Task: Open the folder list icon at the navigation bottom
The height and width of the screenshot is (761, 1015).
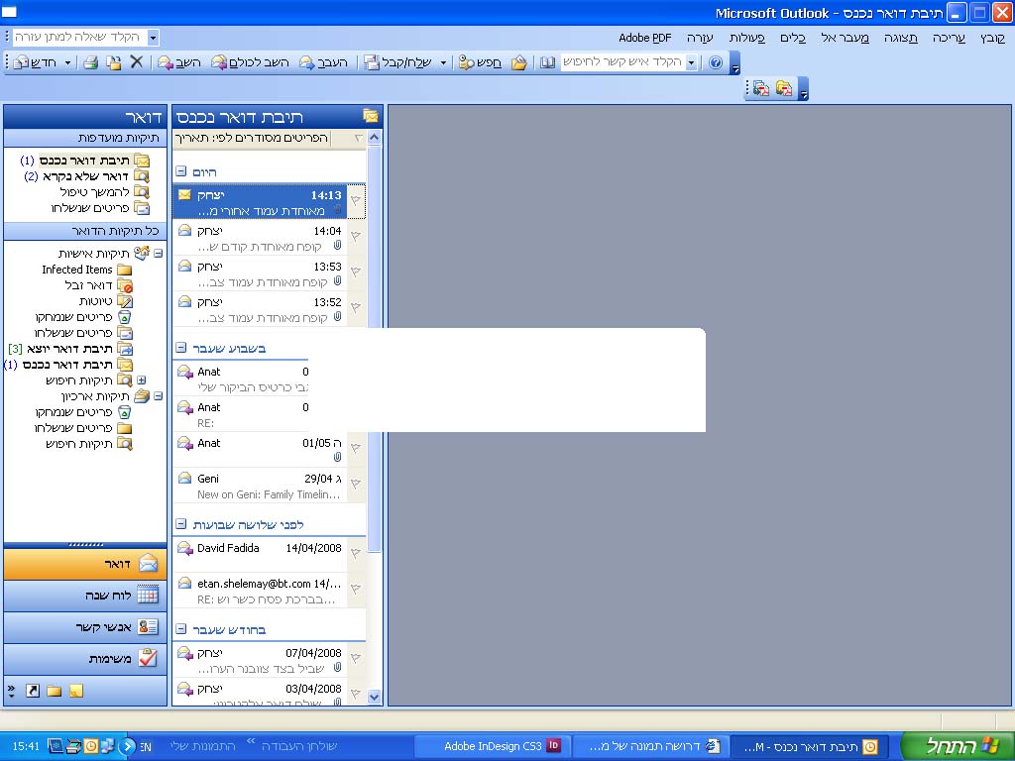Action: [x=55, y=691]
